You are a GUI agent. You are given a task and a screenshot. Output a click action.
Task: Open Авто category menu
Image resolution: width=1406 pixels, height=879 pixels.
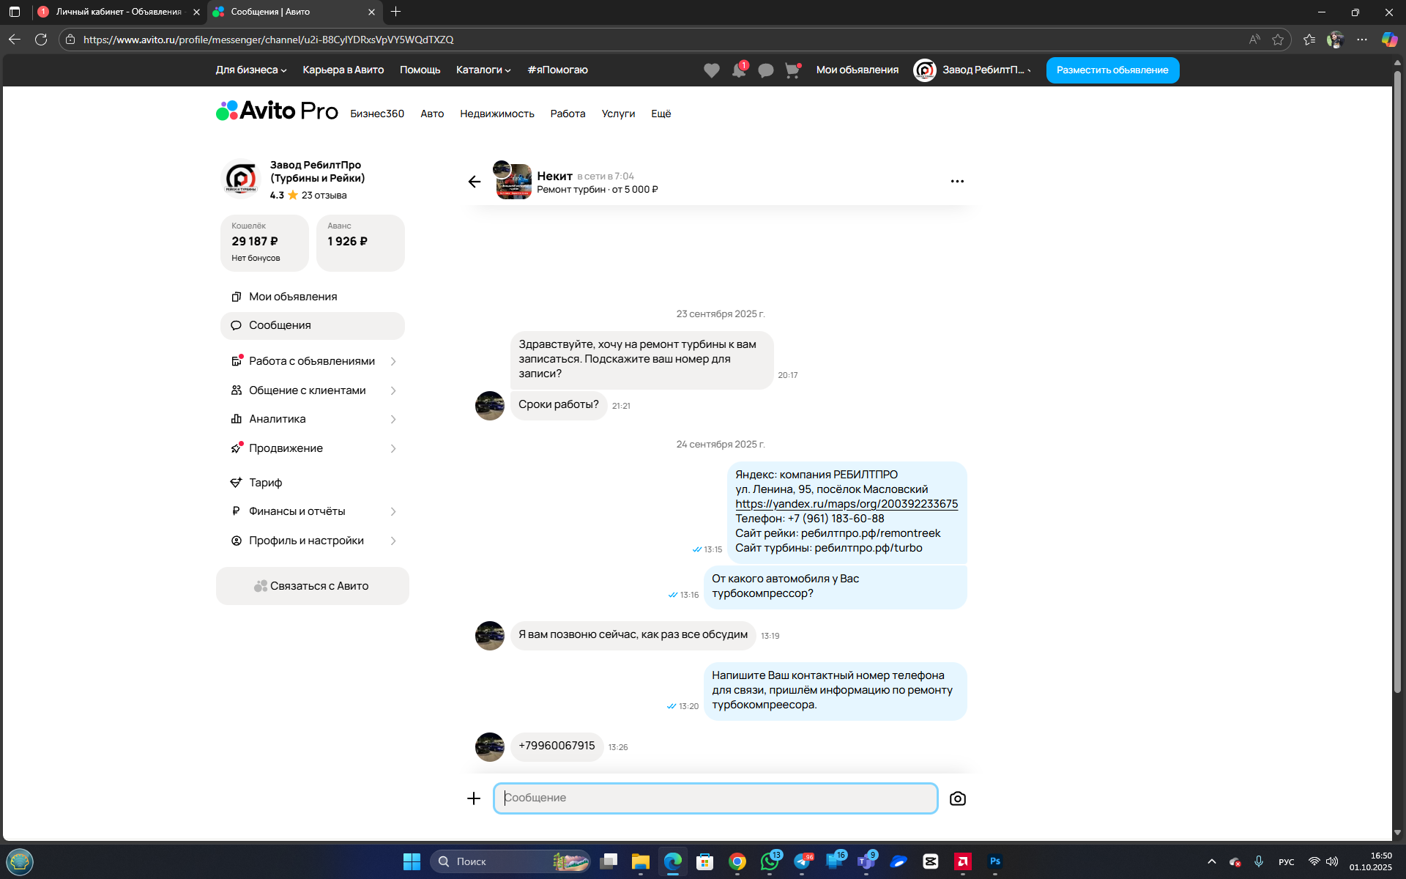432,114
